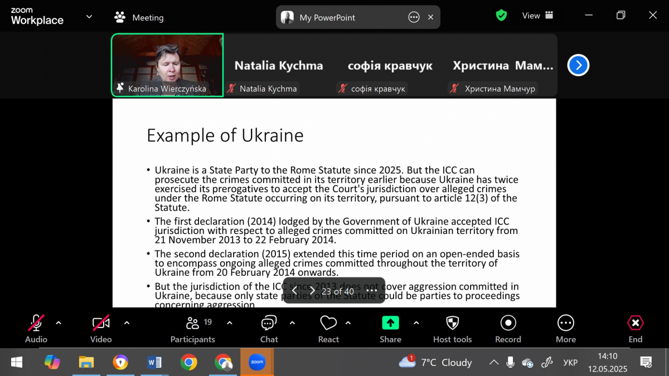Open Host tools shield menu
The width and height of the screenshot is (669, 376).
tap(452, 329)
